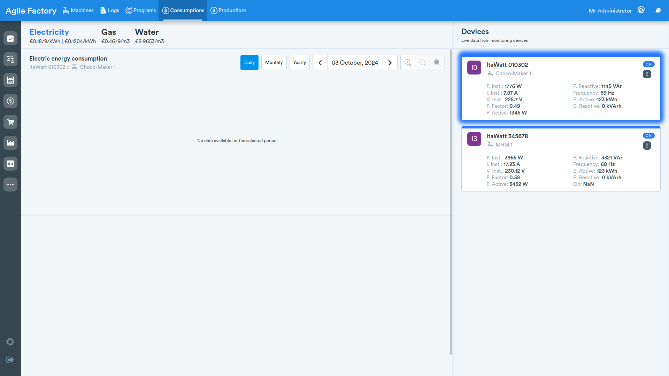669x376 pixels.
Task: Switch to Water tab
Action: pyautogui.click(x=149, y=36)
